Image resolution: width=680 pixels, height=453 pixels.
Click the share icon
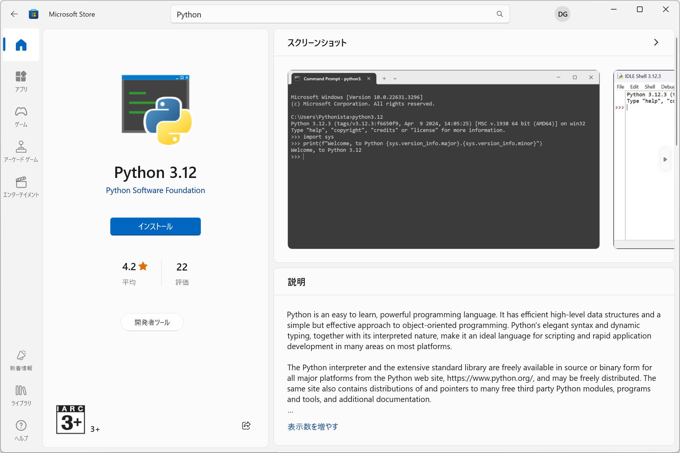click(x=246, y=425)
